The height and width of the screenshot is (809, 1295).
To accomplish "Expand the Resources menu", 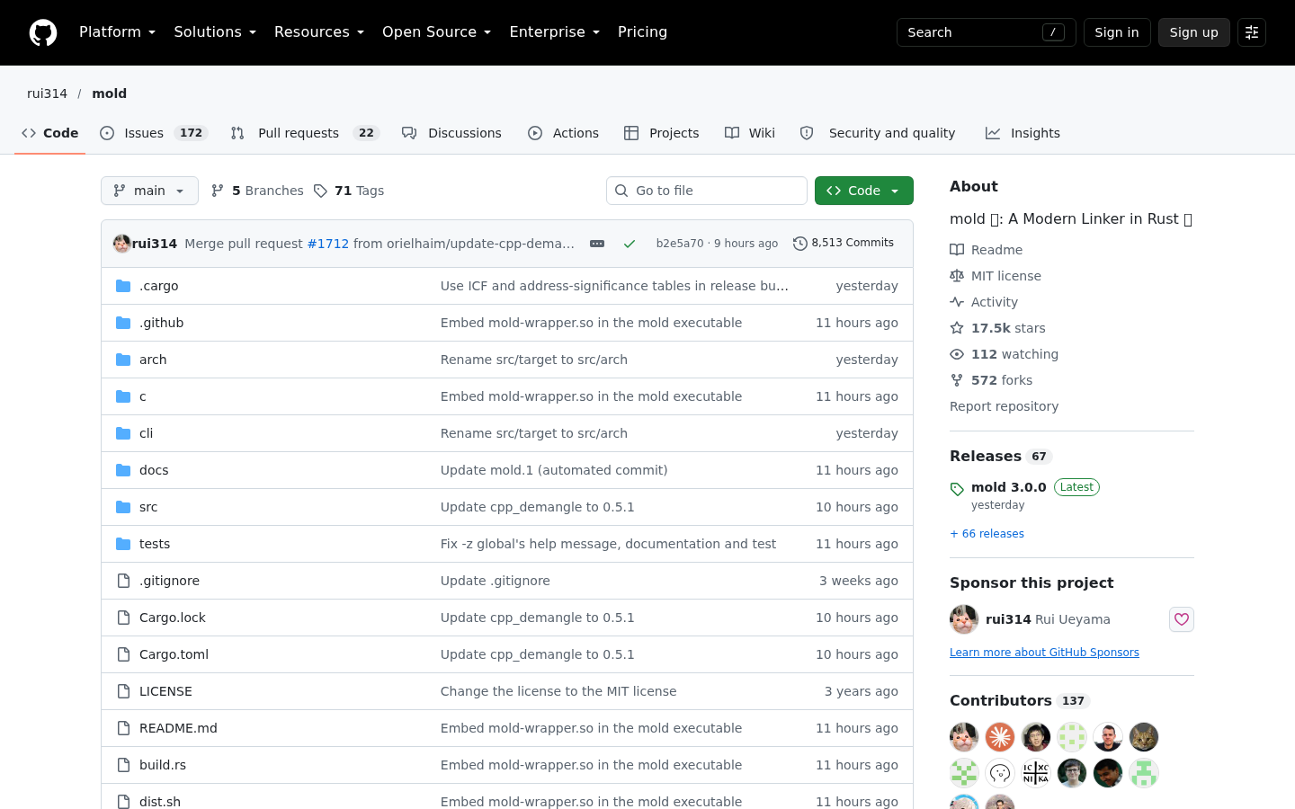I will point(319,32).
